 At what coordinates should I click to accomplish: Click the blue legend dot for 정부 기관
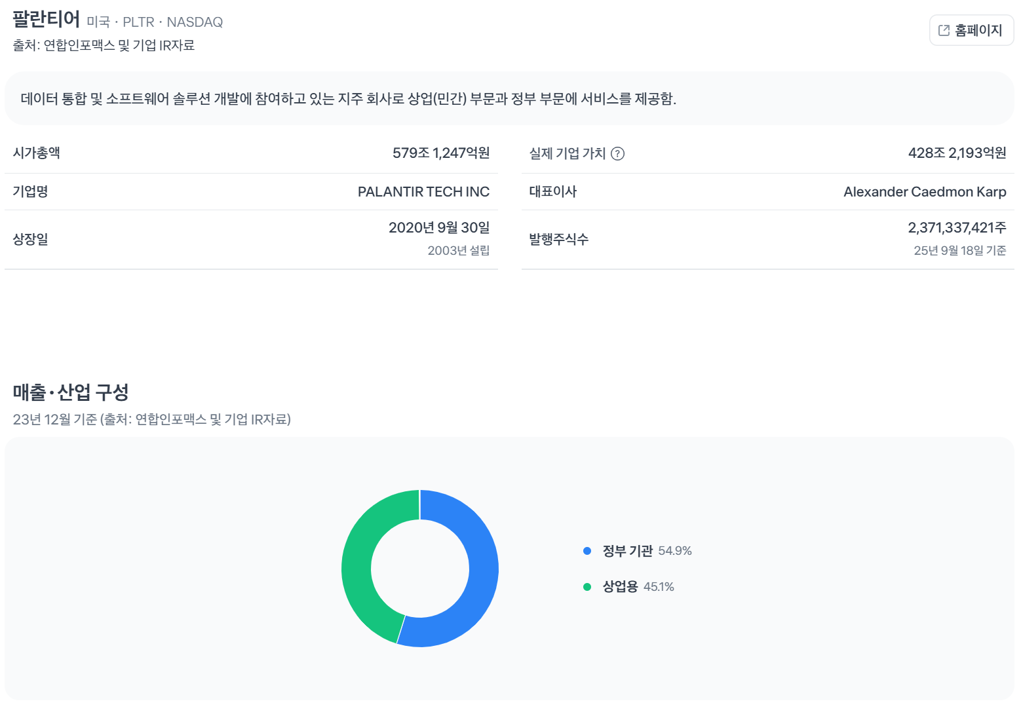[587, 551]
